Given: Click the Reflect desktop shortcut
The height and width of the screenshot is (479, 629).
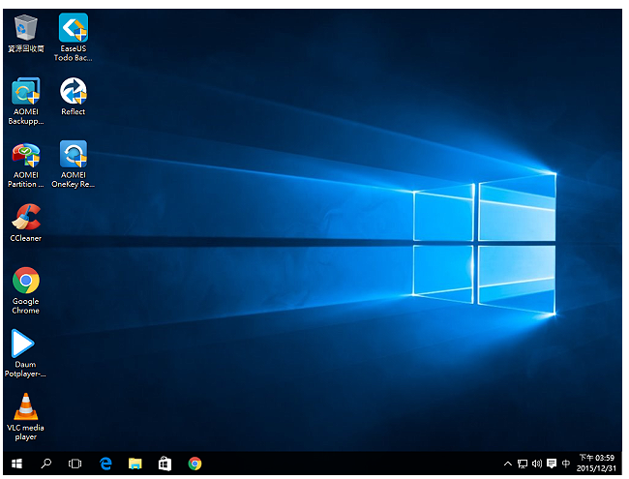Looking at the screenshot, I should tap(73, 97).
